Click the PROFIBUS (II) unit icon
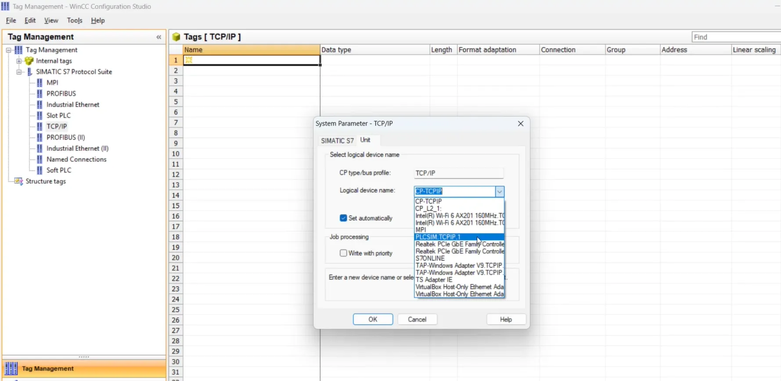Image resolution: width=781 pixels, height=381 pixels. coord(40,137)
